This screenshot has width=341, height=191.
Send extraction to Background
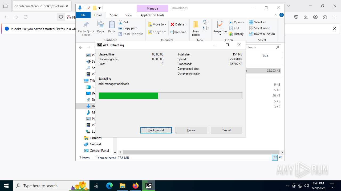[156, 130]
